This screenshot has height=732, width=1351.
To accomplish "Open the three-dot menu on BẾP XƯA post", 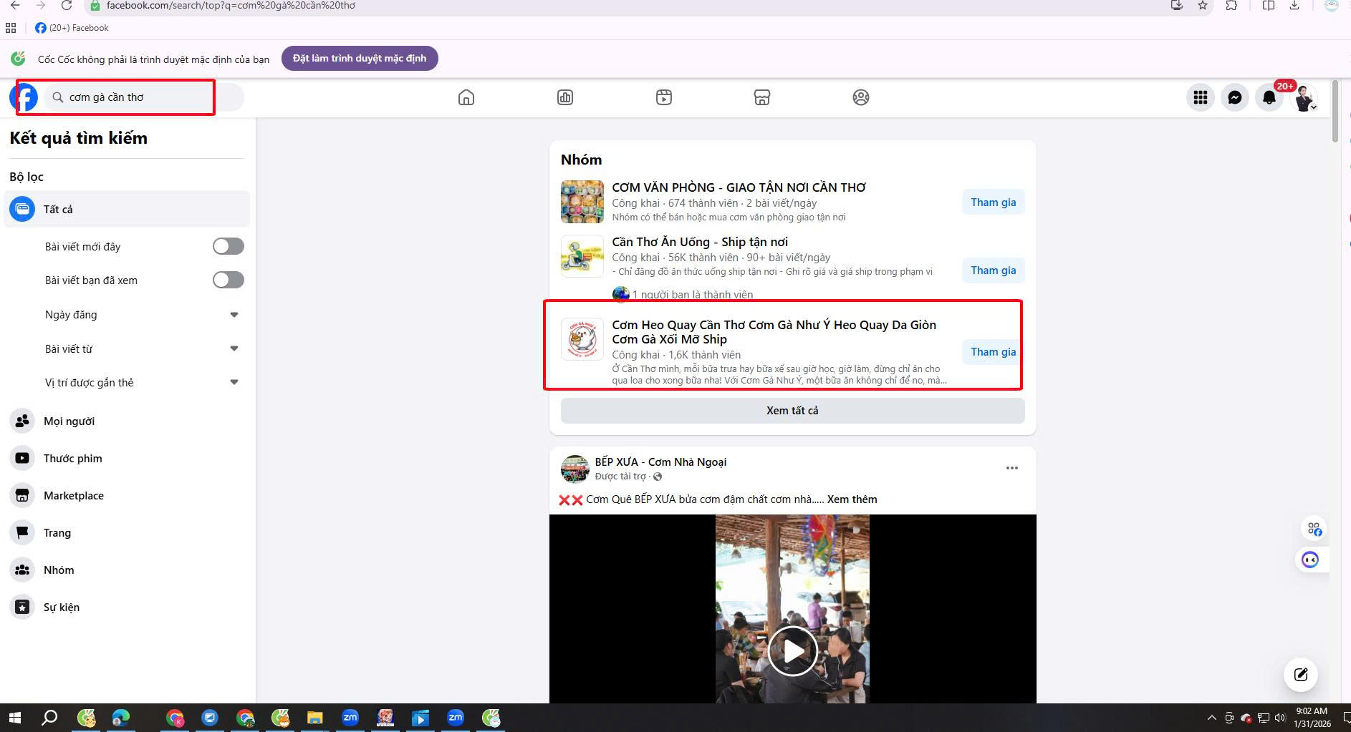I will click(x=1012, y=468).
